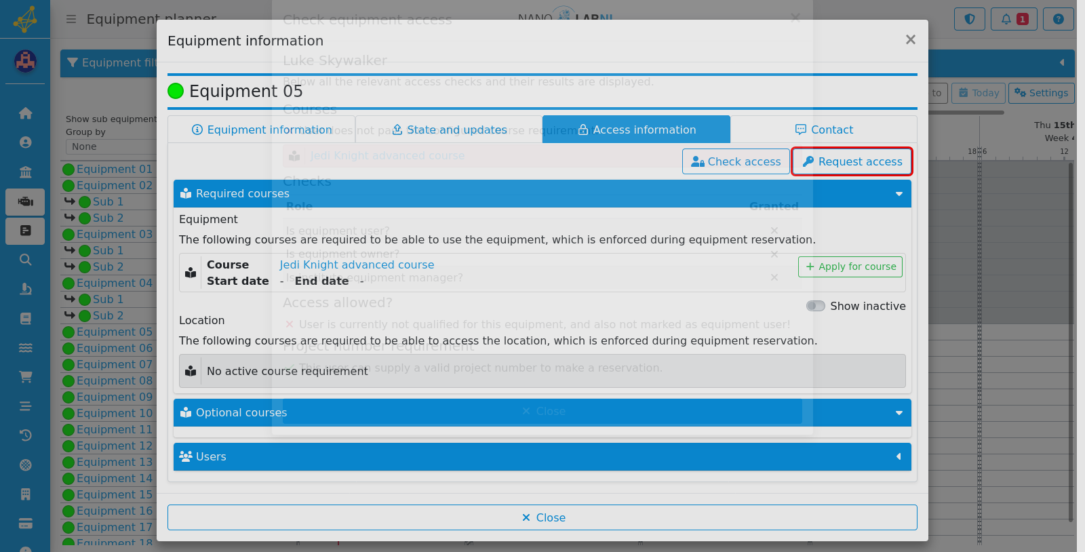
Task: Select the Access information tab
Action: click(637, 130)
